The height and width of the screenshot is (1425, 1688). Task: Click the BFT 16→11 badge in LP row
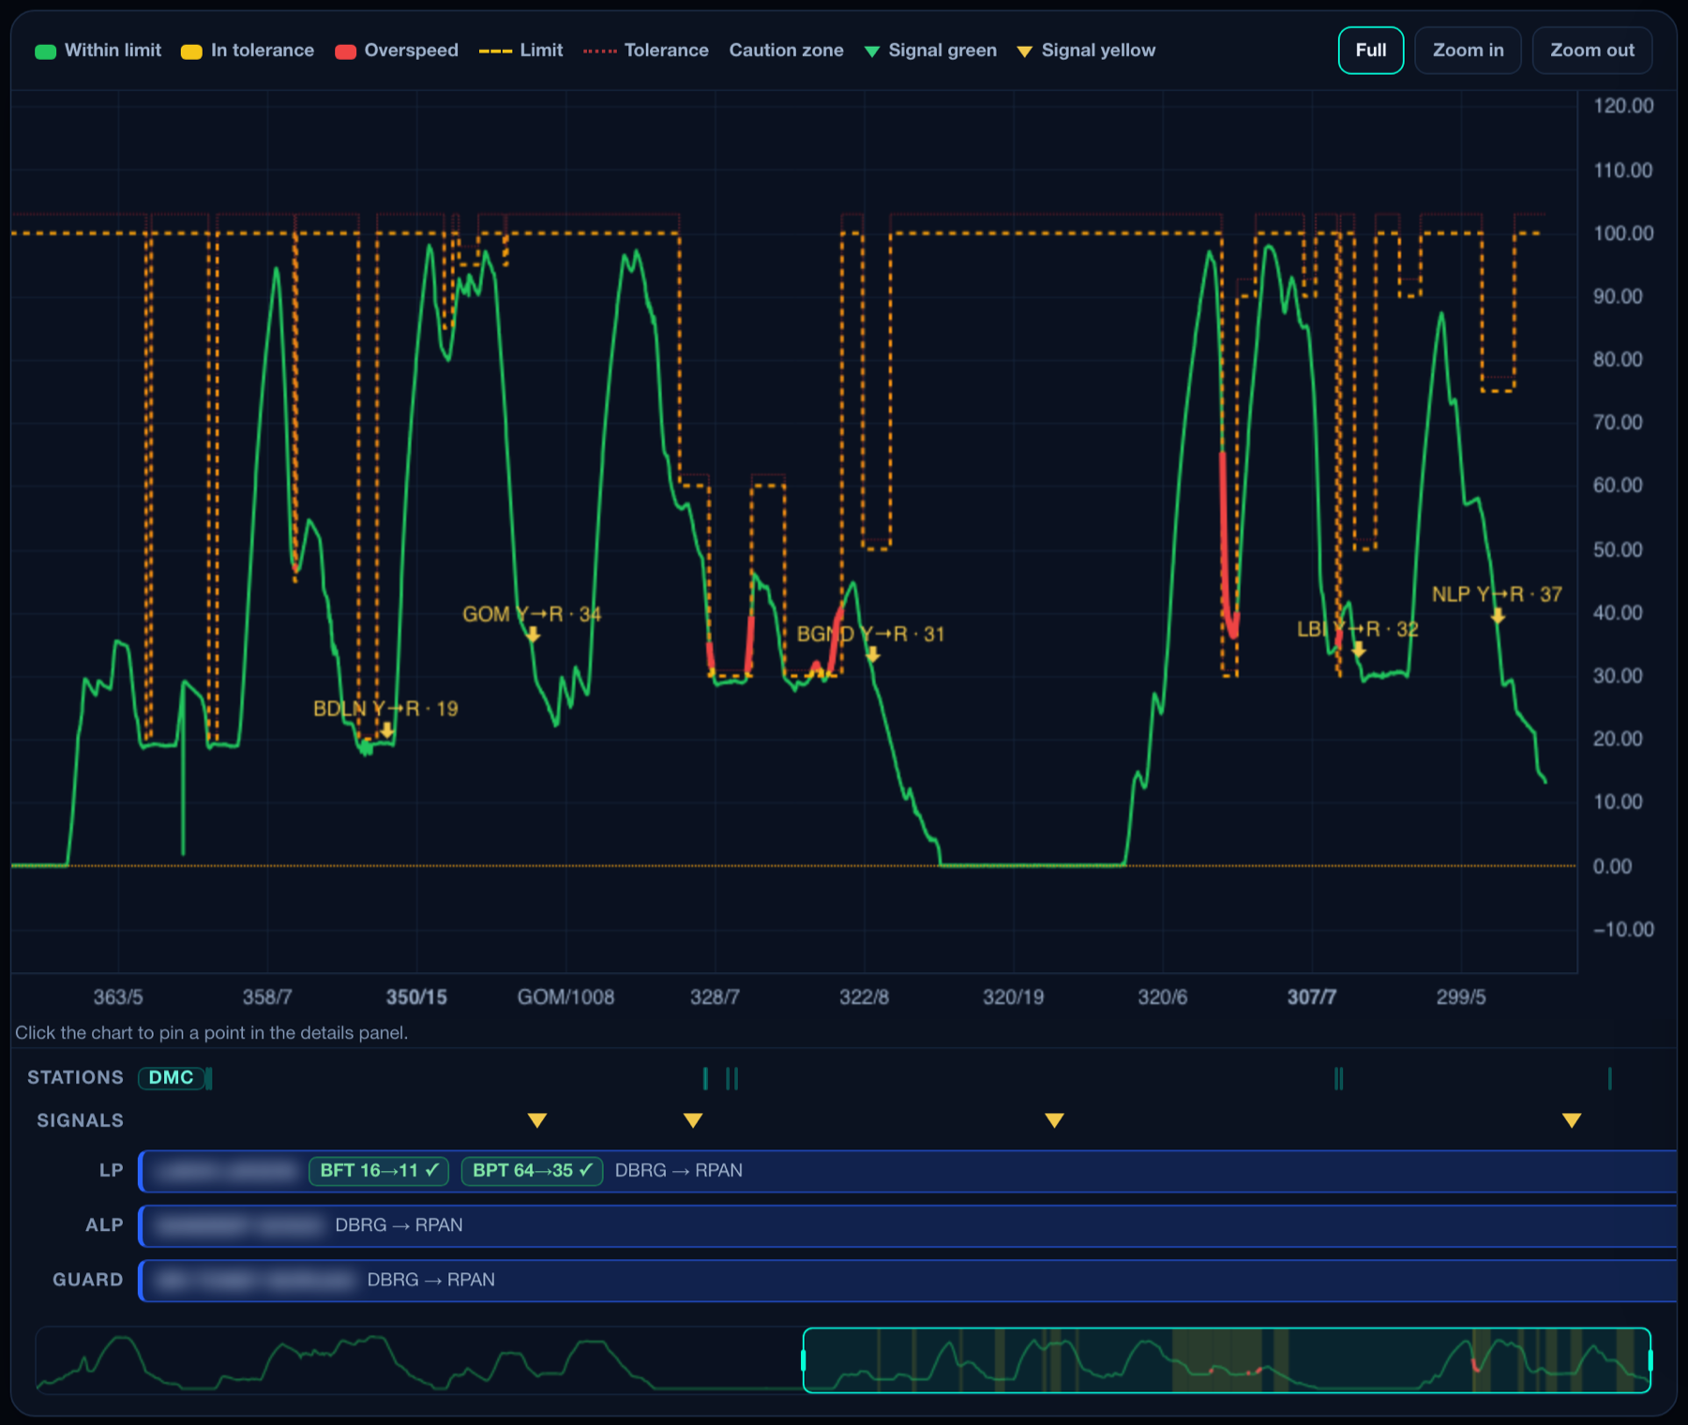pos(379,1171)
